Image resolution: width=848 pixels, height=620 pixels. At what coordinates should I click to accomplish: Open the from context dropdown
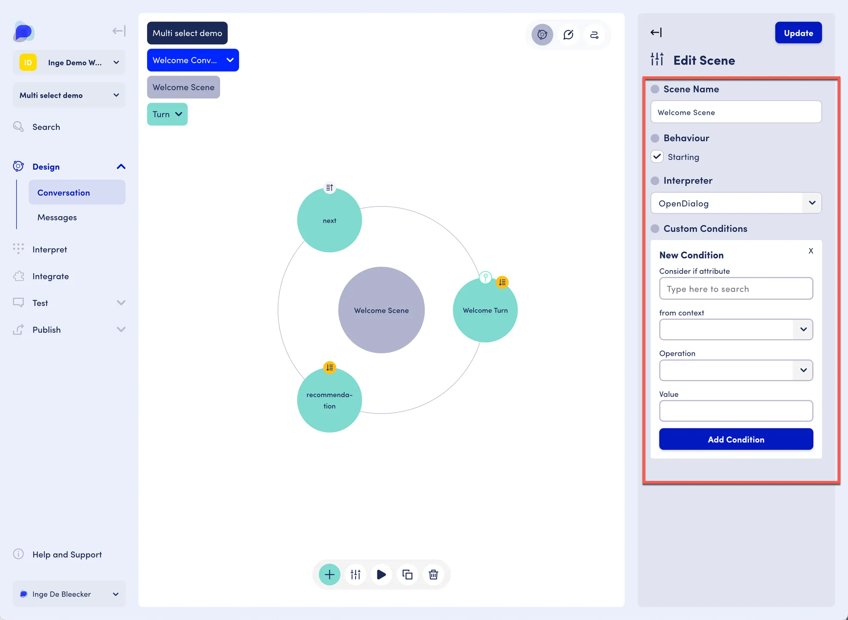tap(736, 330)
